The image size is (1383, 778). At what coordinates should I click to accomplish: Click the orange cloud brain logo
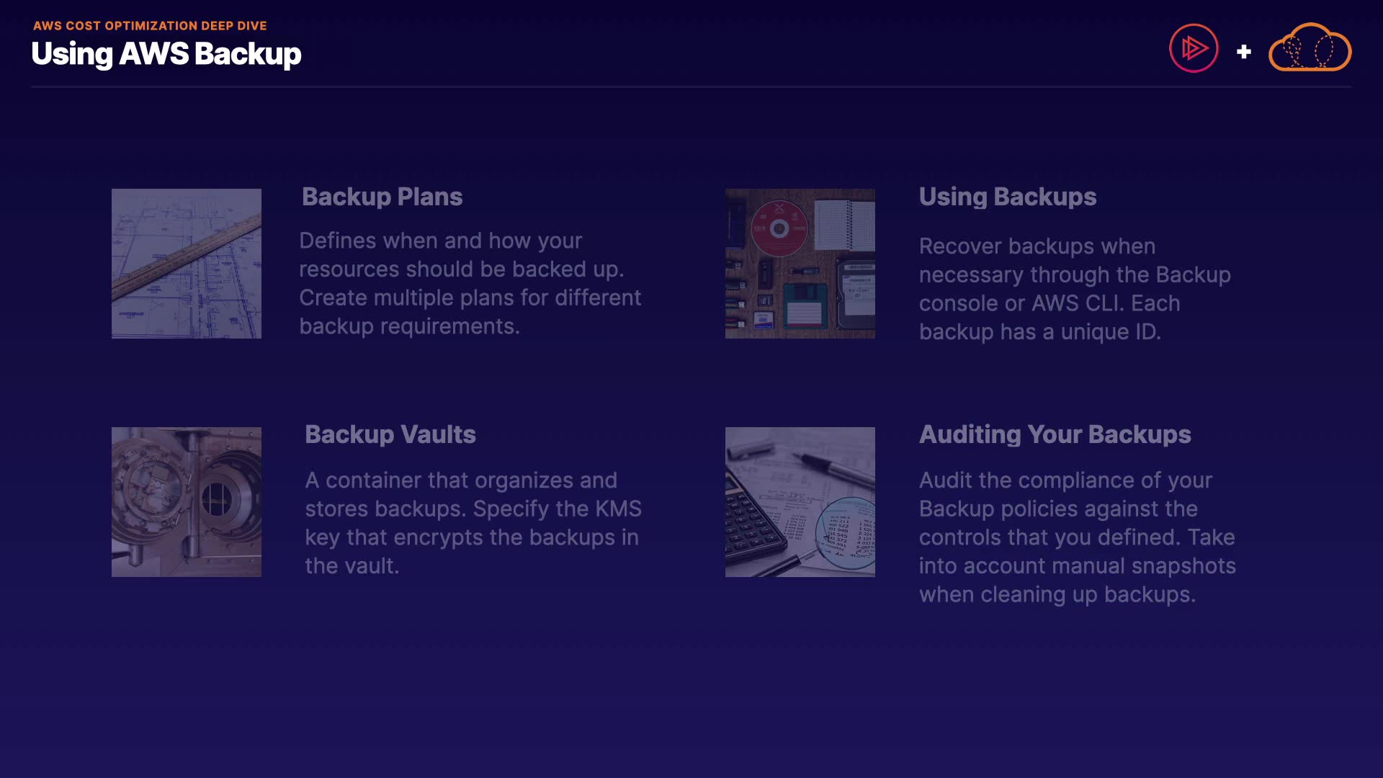click(1310, 48)
